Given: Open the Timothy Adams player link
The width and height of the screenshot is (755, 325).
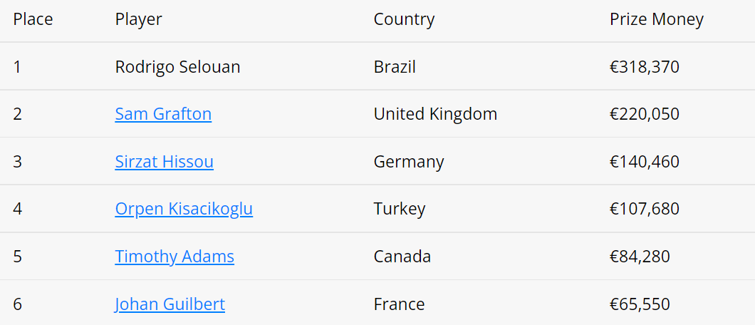Looking at the screenshot, I should [175, 257].
